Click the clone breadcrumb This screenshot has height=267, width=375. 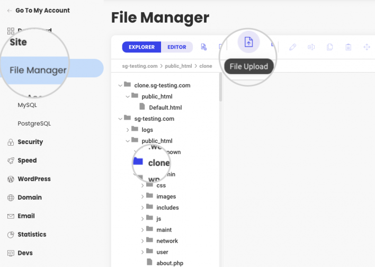(x=206, y=66)
